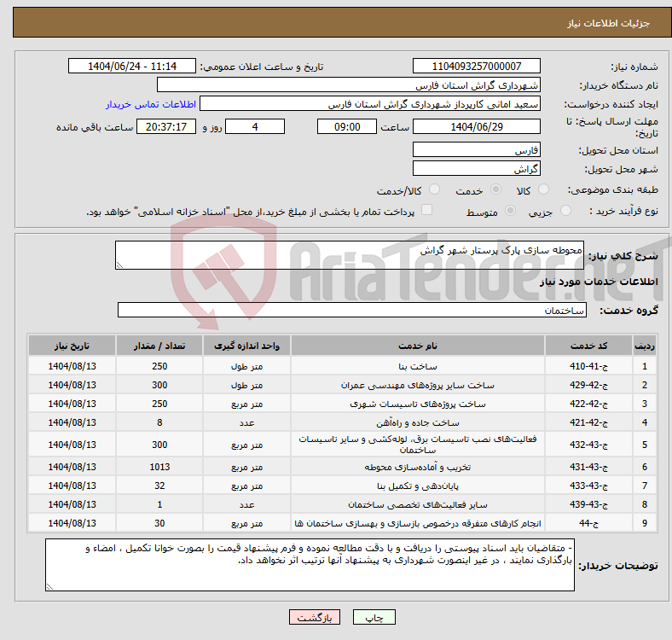The width and height of the screenshot is (672, 640).
Task: Click the buyer notes textarea
Action: coord(310,565)
